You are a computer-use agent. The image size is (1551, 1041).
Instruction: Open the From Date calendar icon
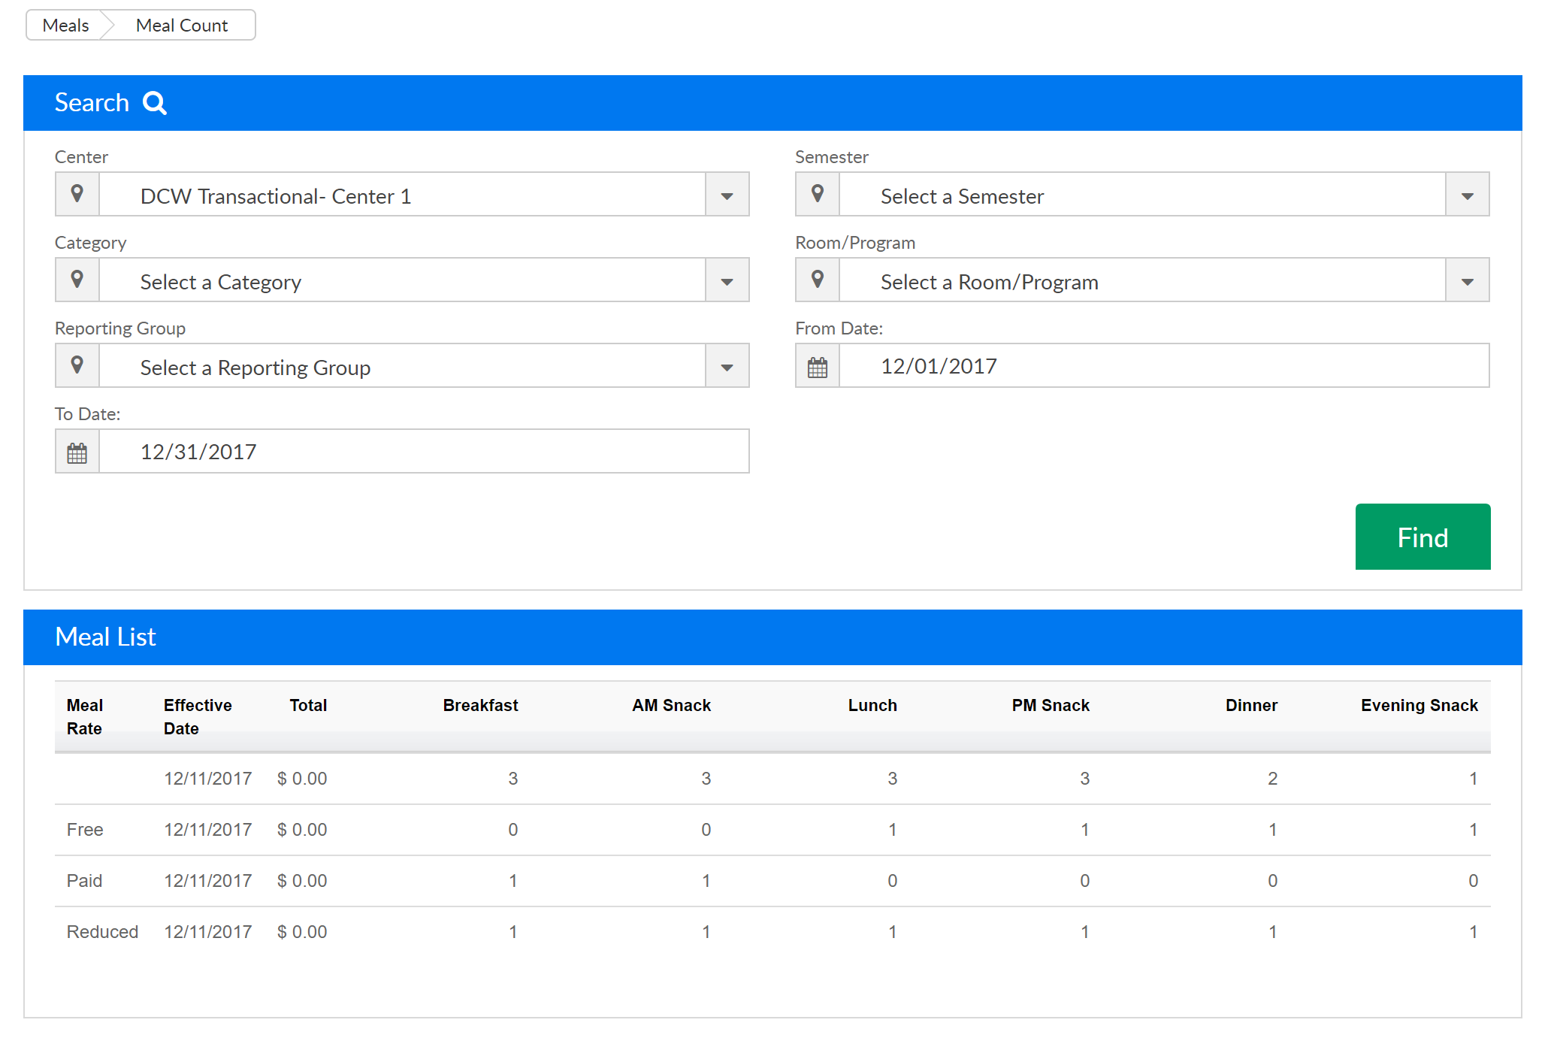point(818,367)
